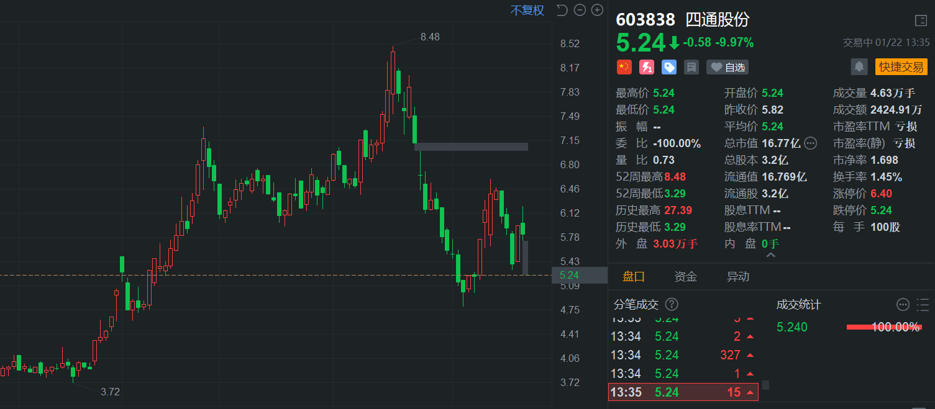Click the blue price tag icon
This screenshot has height=409, width=935.
coord(669,67)
